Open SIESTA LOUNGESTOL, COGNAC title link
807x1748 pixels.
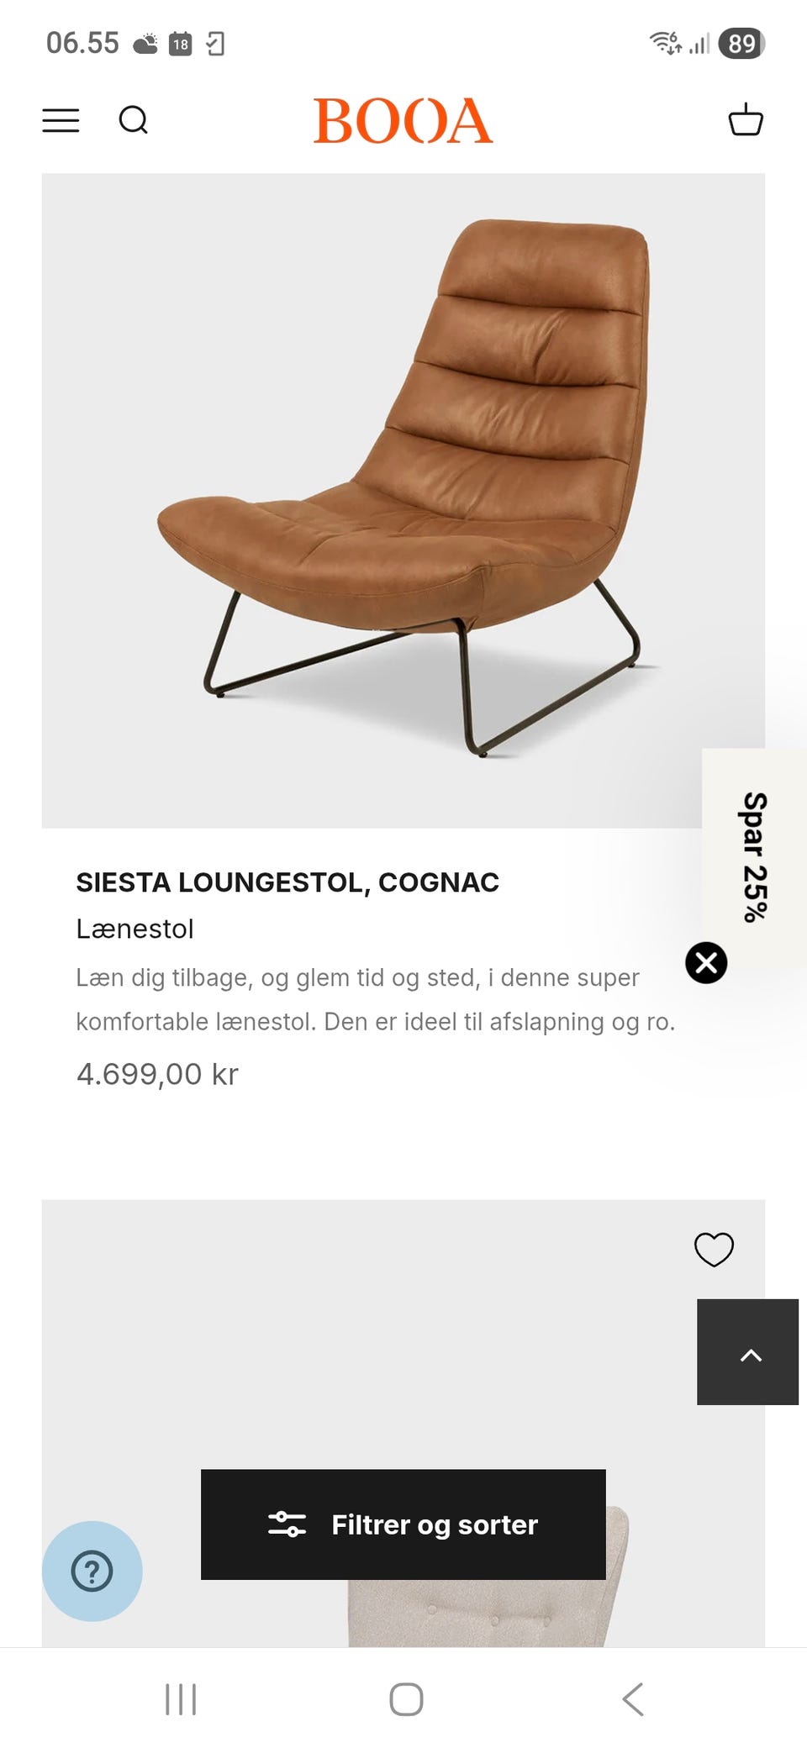[x=287, y=882]
